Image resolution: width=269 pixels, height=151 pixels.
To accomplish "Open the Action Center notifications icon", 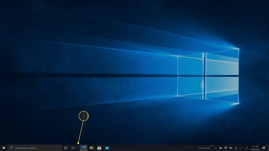I will coord(264,148).
